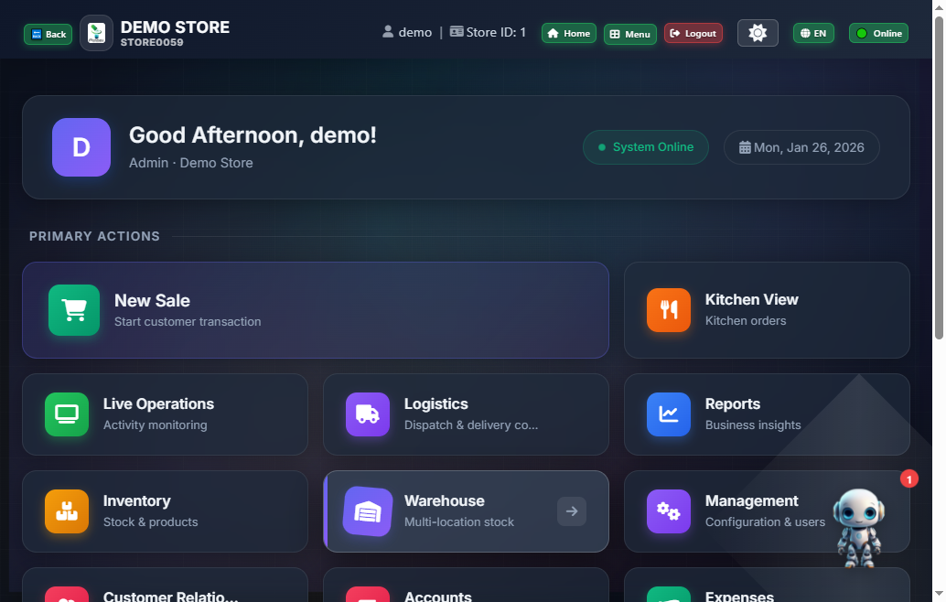Click the DEMO STORE title text
This screenshot has width=946, height=602.
click(175, 27)
